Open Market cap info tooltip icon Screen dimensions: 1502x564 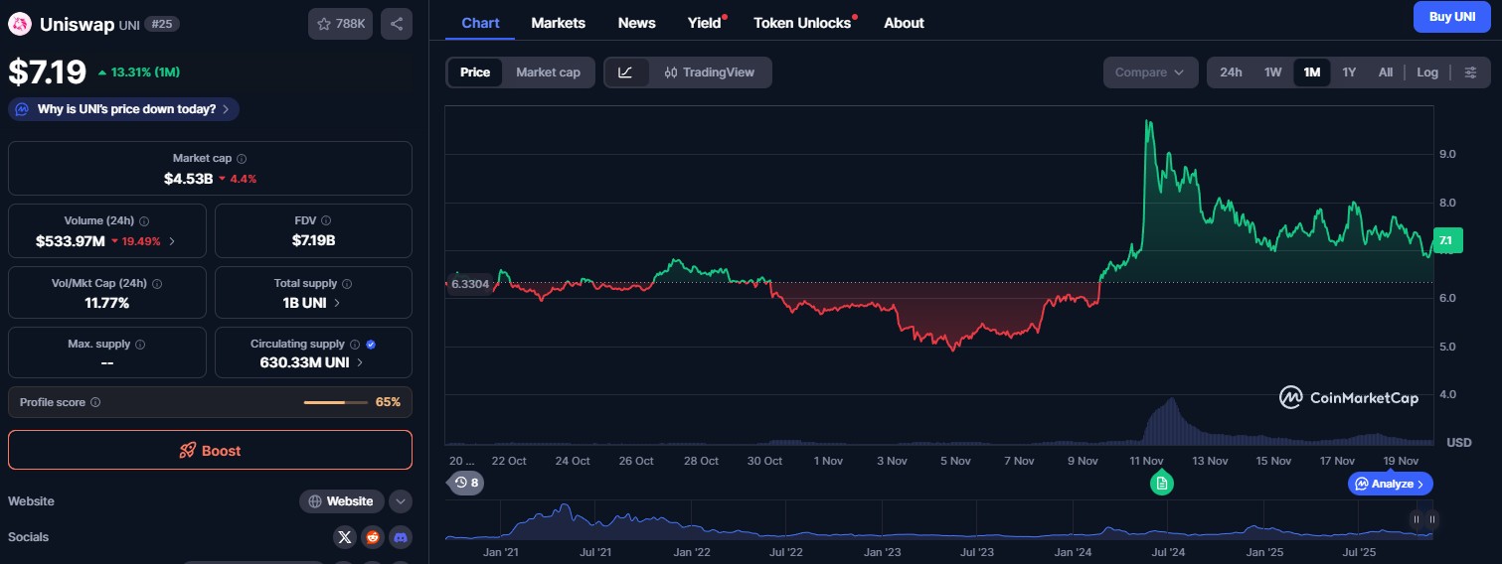[242, 159]
